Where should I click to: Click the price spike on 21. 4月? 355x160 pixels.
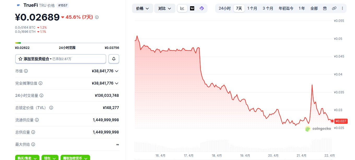(x=312, y=85)
